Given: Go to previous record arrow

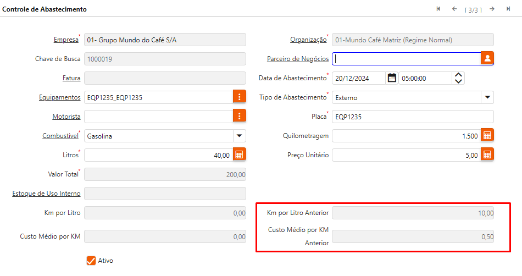Looking at the screenshot, I should pos(454,9).
